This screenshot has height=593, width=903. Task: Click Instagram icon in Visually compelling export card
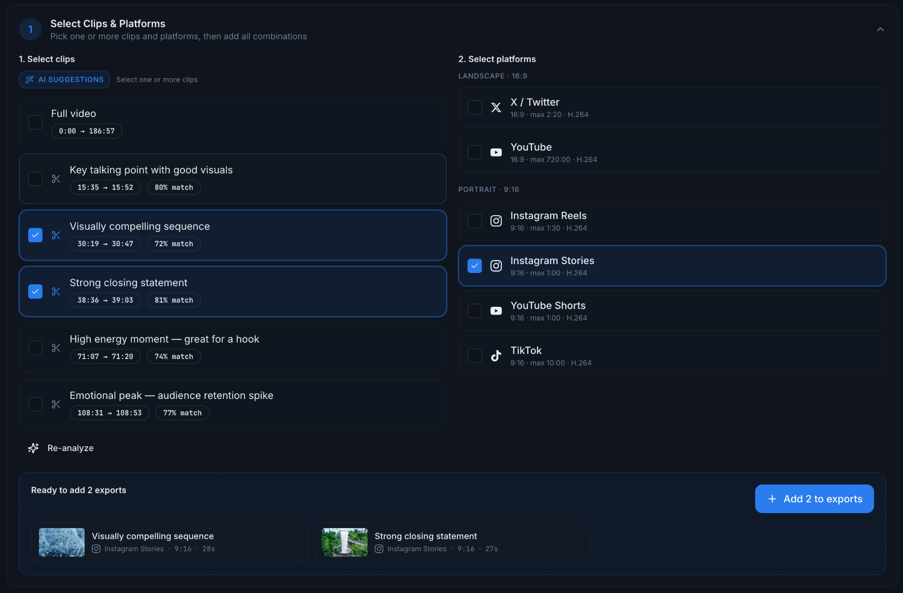click(x=96, y=549)
